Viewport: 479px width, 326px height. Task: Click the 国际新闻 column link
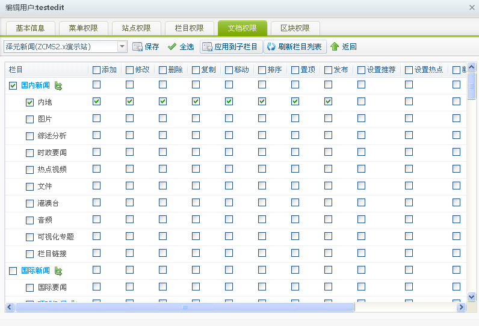click(x=36, y=271)
